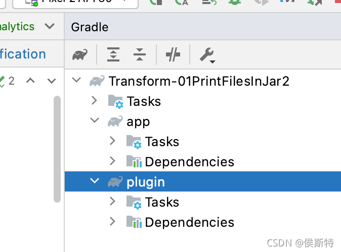
Task: Click Tasks folder gear icon under app
Action: (134, 142)
